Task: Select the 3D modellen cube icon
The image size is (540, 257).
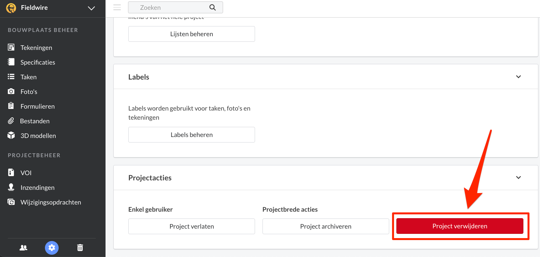Action: pyautogui.click(x=11, y=135)
